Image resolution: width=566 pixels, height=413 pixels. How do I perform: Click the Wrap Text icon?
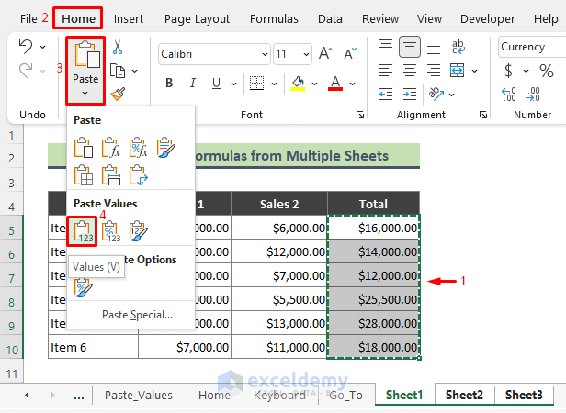[x=458, y=47]
